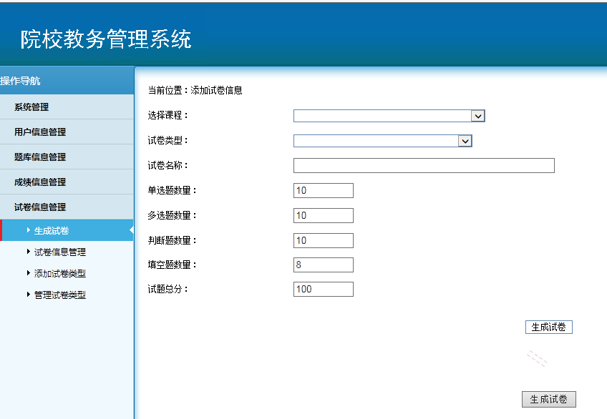Screen dimensions: 607x419
Task: Click the triangle icon next to 试卷信息管理 submenu
Action: [x=27, y=252]
